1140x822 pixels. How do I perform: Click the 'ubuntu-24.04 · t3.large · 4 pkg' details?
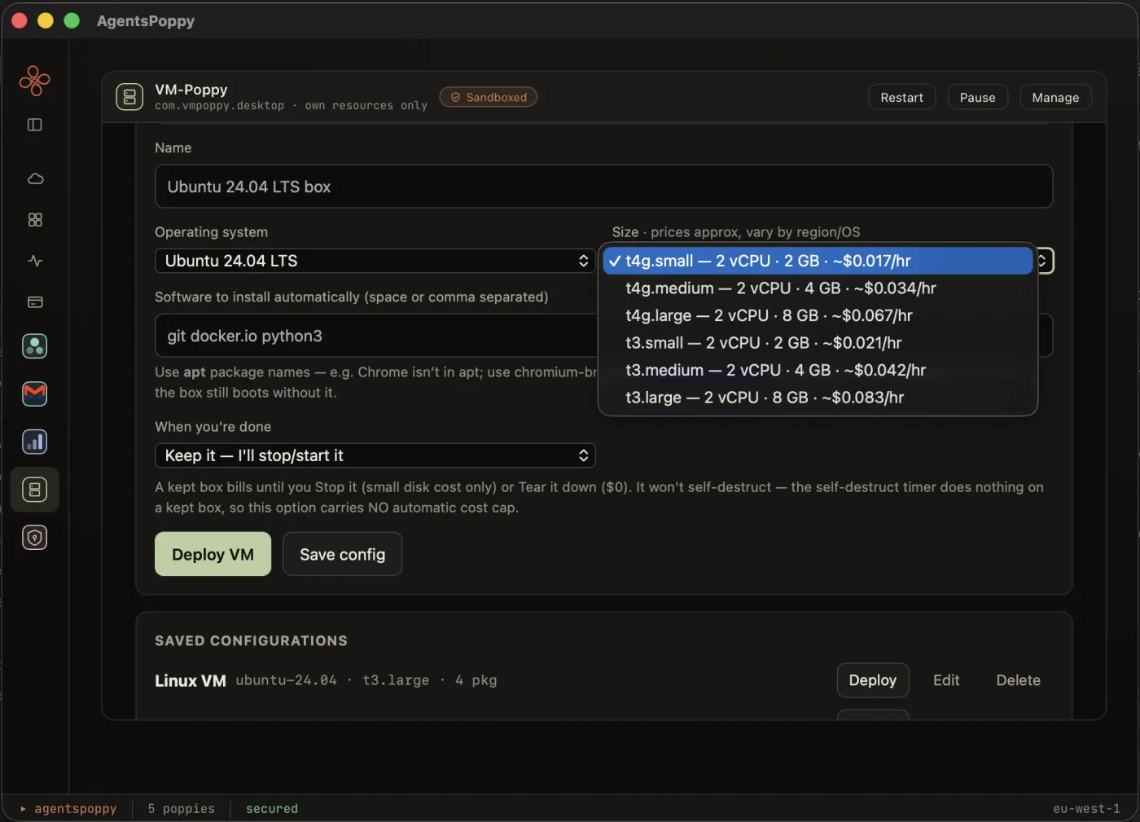(x=366, y=680)
